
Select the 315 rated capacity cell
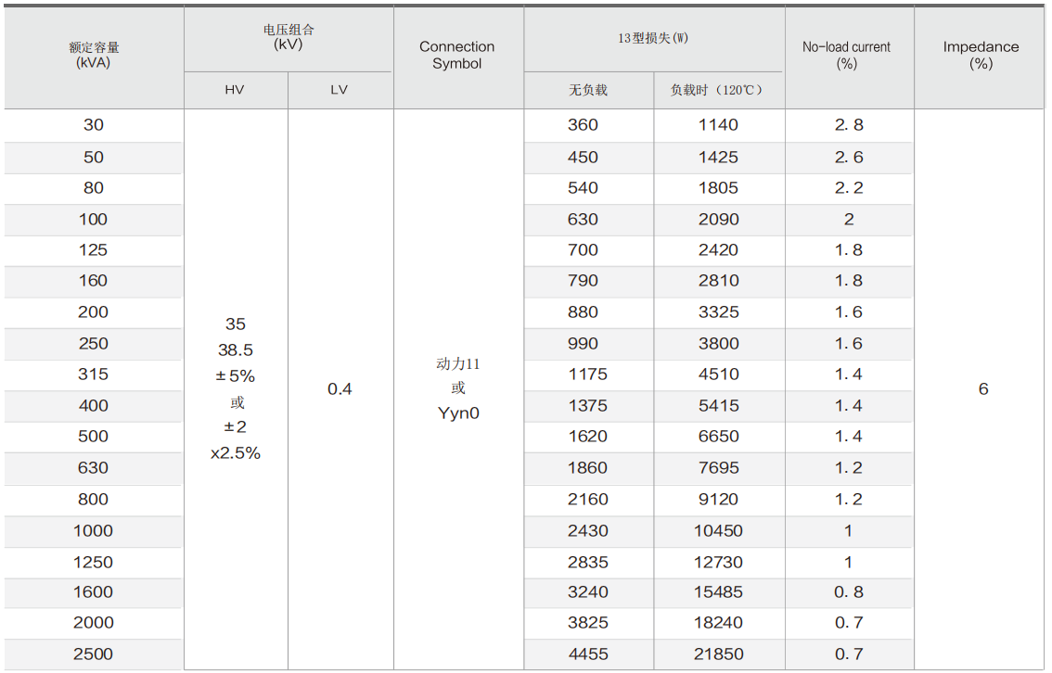click(94, 375)
